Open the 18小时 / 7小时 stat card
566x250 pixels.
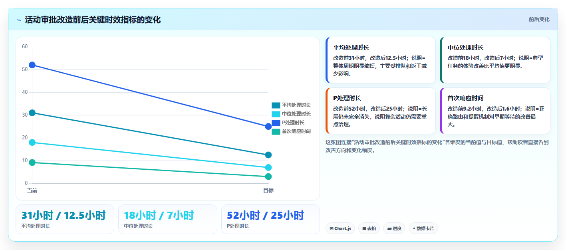point(168,219)
